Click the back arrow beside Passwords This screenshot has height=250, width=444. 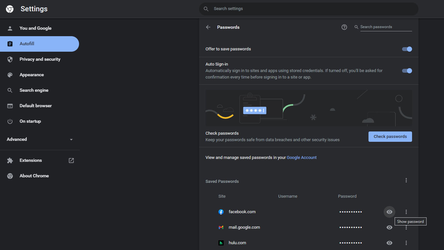(208, 27)
